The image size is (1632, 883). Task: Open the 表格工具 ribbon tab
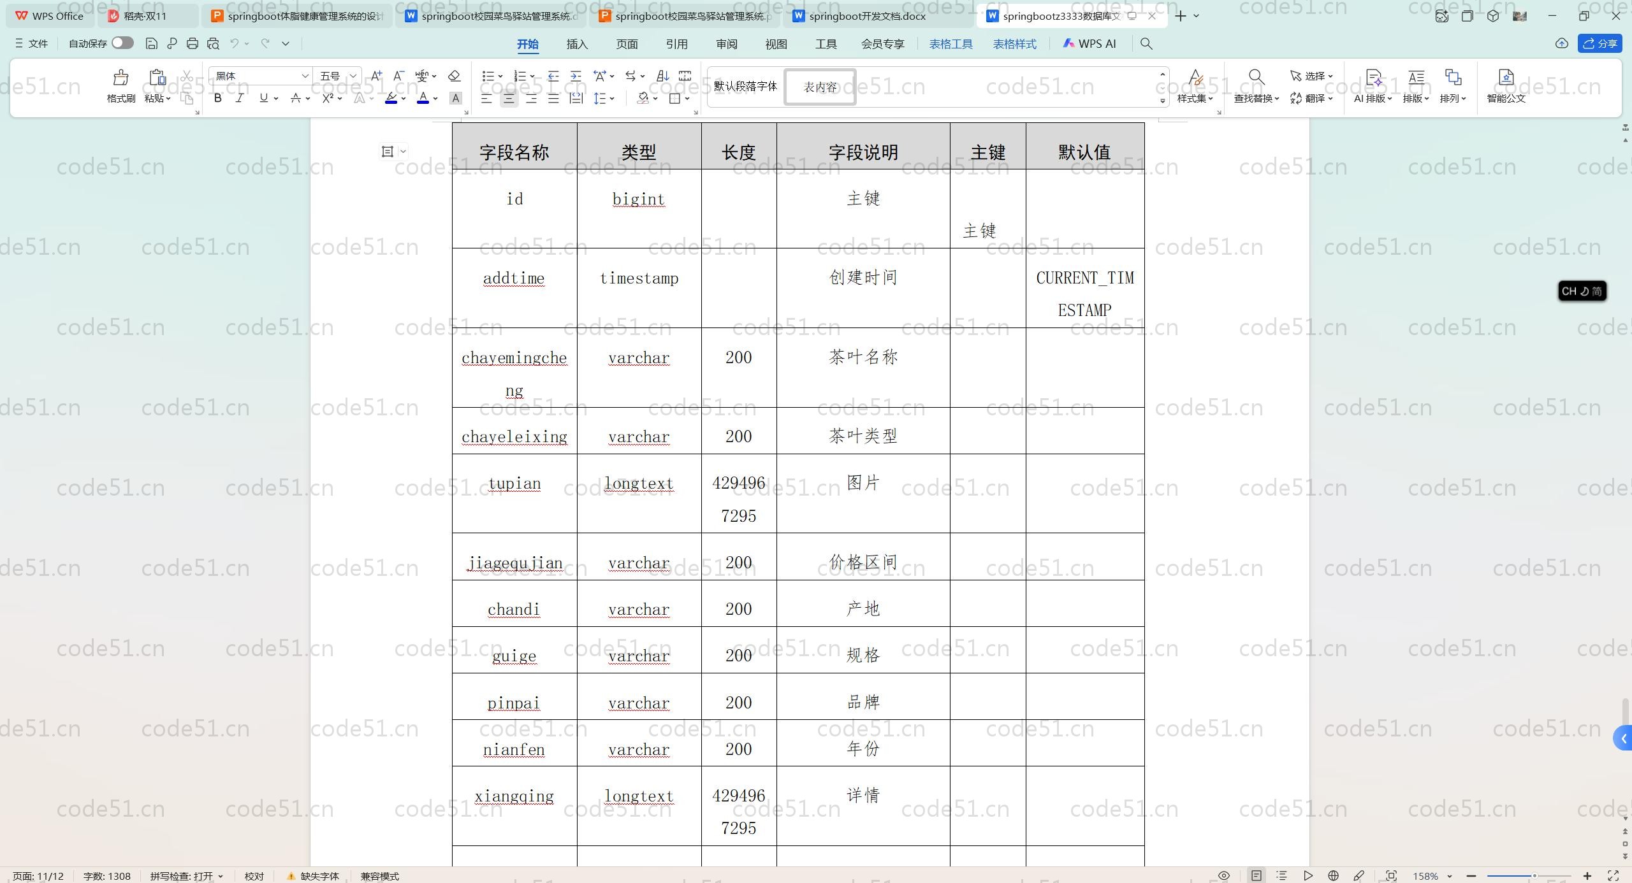pyautogui.click(x=951, y=44)
